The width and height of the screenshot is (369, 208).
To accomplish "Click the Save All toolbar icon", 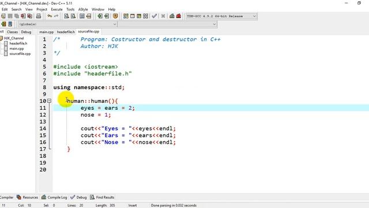I will point(17,16).
